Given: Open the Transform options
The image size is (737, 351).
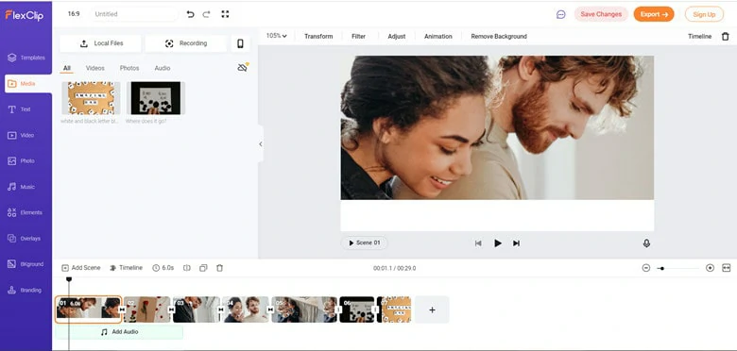Looking at the screenshot, I should 318,36.
